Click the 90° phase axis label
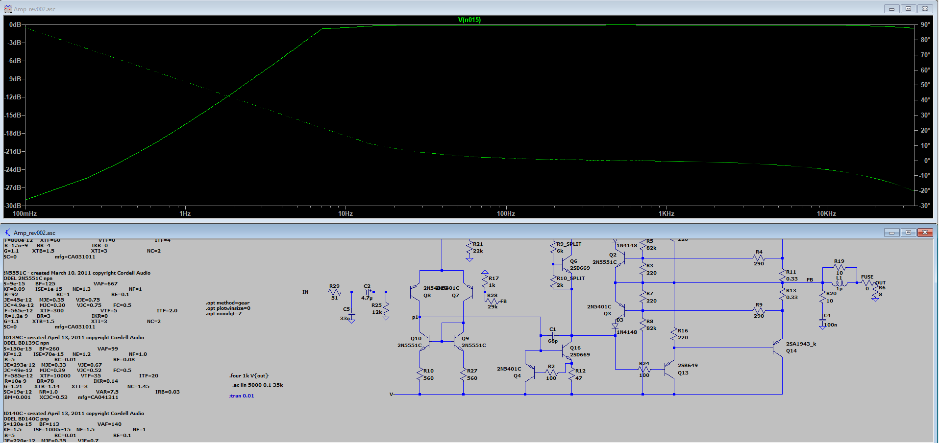This screenshot has height=443, width=939. pos(925,24)
